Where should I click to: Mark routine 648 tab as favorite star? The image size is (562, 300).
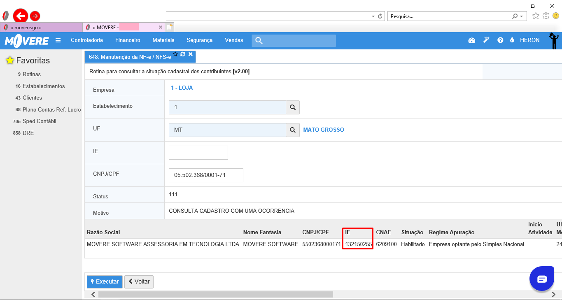click(x=175, y=54)
